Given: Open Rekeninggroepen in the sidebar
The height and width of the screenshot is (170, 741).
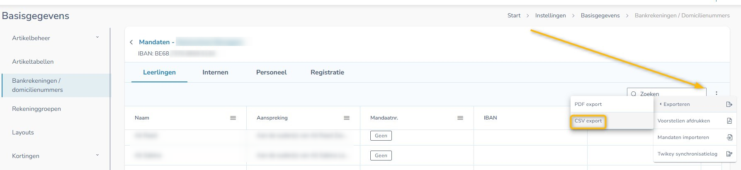Looking at the screenshot, I should pos(36,109).
